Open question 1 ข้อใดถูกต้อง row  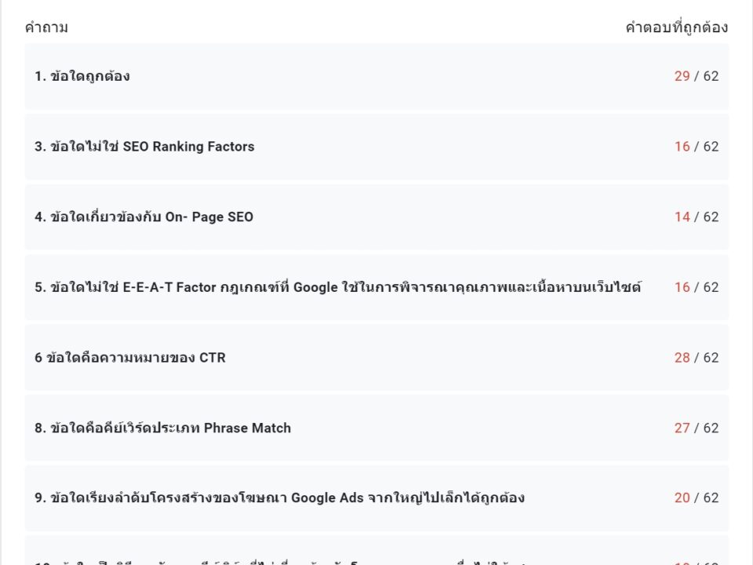point(376,76)
